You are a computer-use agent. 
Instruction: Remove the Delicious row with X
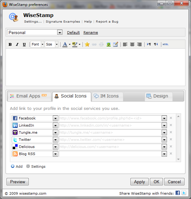click(x=171, y=146)
